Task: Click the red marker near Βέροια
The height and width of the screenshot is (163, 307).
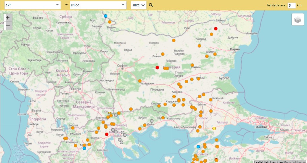Action: [x=107, y=134]
